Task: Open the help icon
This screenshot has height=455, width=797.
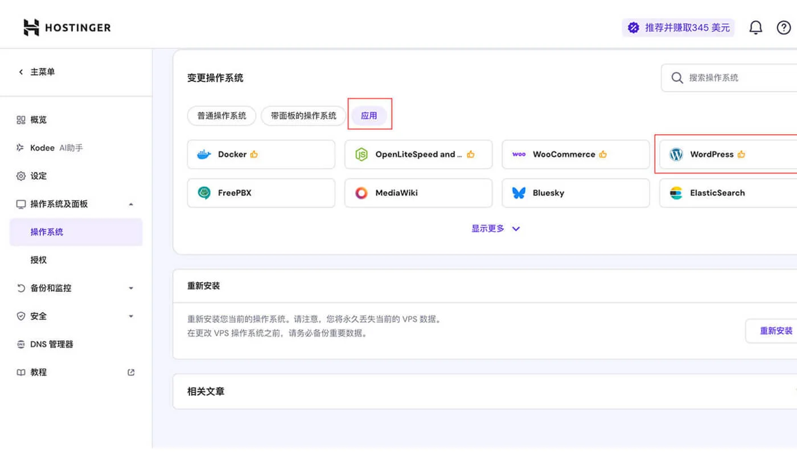Action: click(784, 27)
